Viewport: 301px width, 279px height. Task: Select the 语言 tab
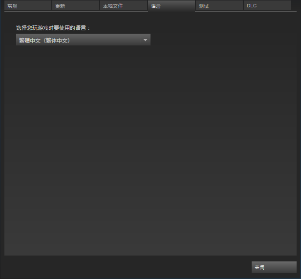[x=172, y=6]
